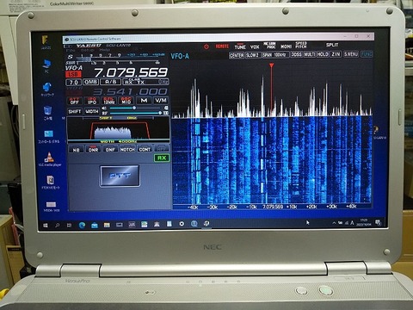Screen dimensions: 413x310
Task: Open File Explorer on taskbar
Action: 107,225
